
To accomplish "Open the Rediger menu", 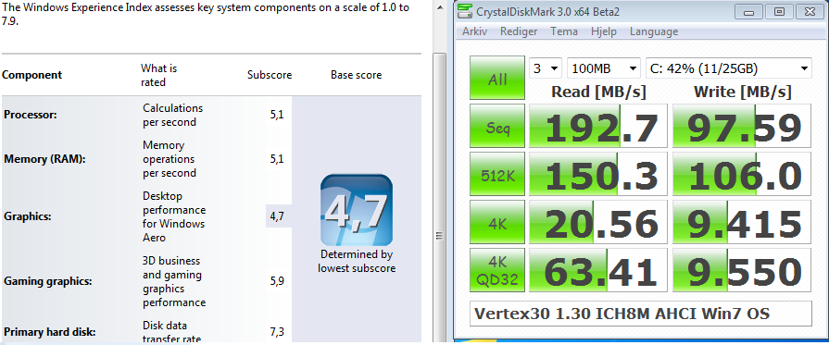I will [519, 31].
